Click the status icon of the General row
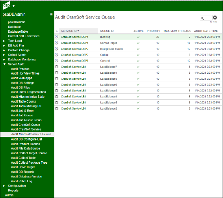The height and width of the screenshot is (198, 223). 57,61
